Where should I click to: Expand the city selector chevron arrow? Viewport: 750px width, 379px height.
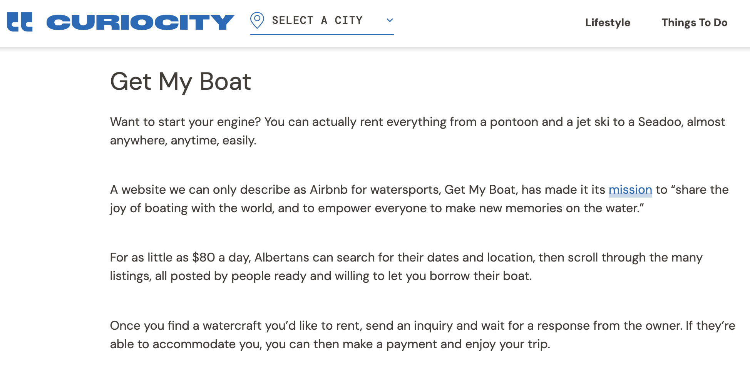(390, 20)
